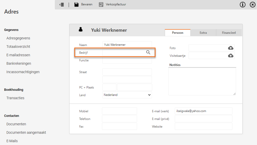Open the Verkoopfactuur invoice icon
Screen dimensions: 257x145
pyautogui.click(x=101, y=5)
